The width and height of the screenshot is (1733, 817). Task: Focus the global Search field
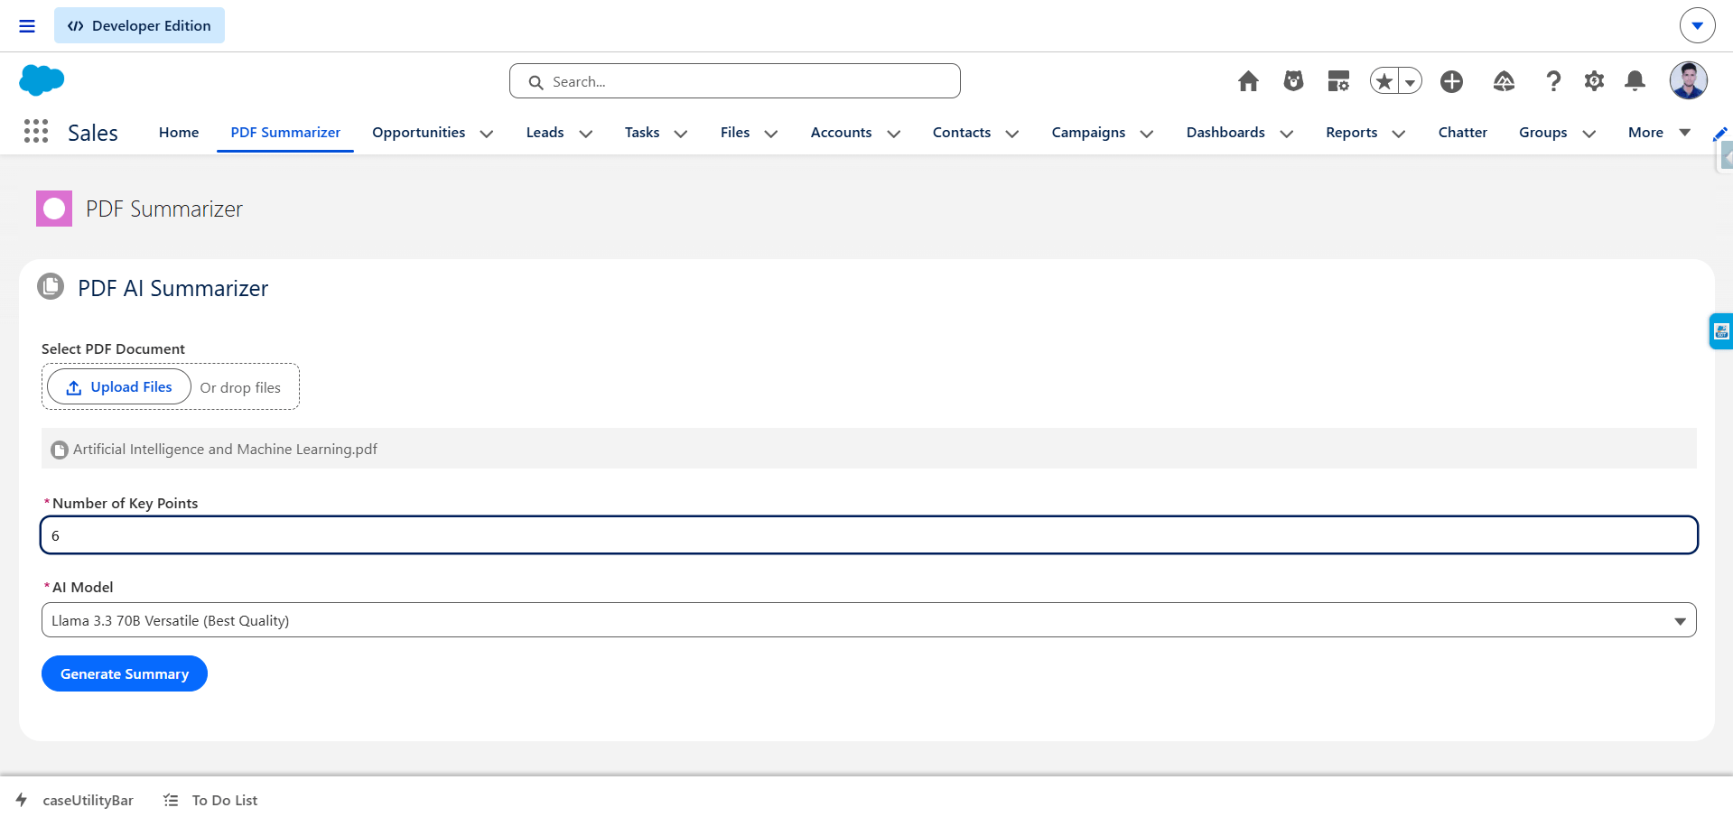735,81
